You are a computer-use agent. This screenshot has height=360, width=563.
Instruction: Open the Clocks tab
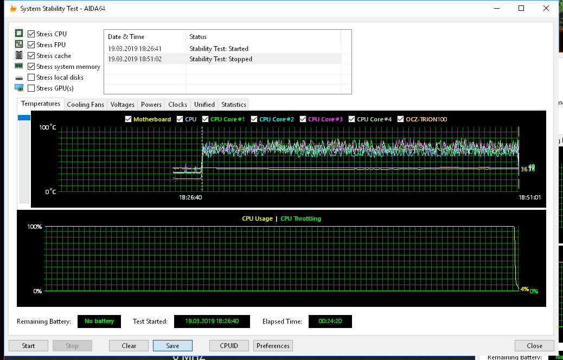coord(178,105)
